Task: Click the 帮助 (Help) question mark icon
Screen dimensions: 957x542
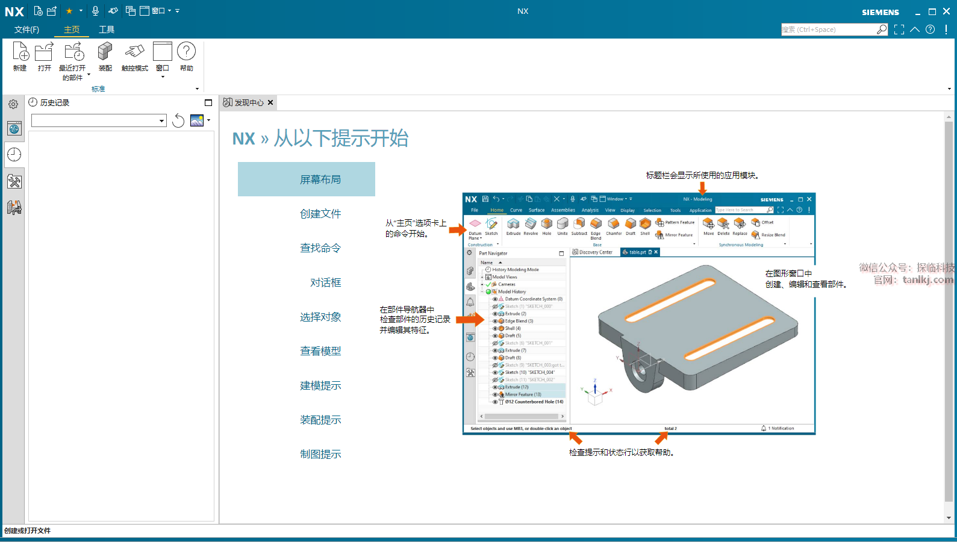Action: tap(186, 52)
